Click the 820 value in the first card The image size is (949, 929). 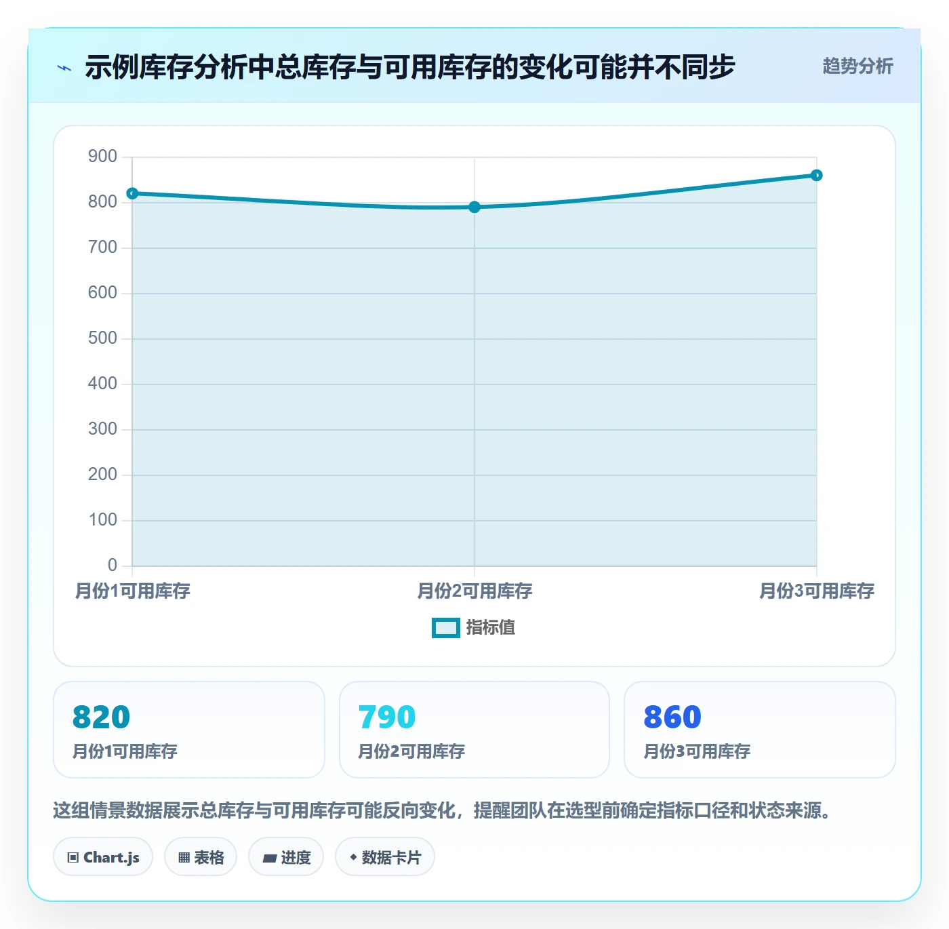[x=101, y=717]
